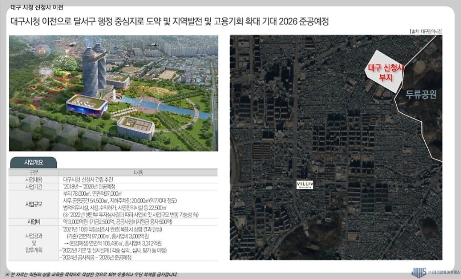
Task: Select the '사업기간' row label
Action: (x=34, y=187)
